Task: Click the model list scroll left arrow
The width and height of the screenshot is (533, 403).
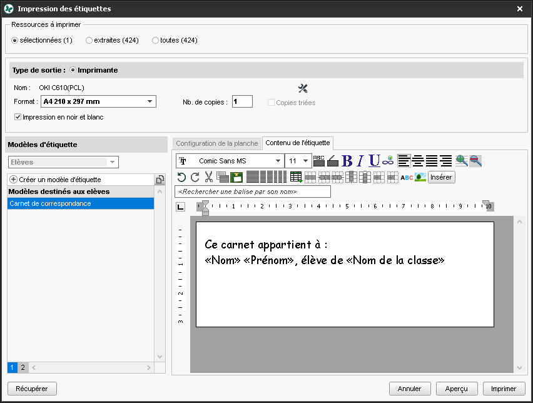Action: coord(34,367)
